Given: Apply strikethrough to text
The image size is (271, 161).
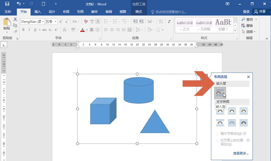Looking at the screenshot, I should pos(45,30).
